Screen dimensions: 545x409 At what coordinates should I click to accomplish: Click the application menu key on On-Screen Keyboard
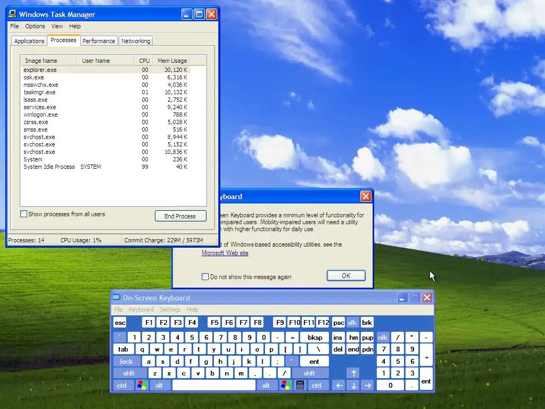[x=300, y=386]
